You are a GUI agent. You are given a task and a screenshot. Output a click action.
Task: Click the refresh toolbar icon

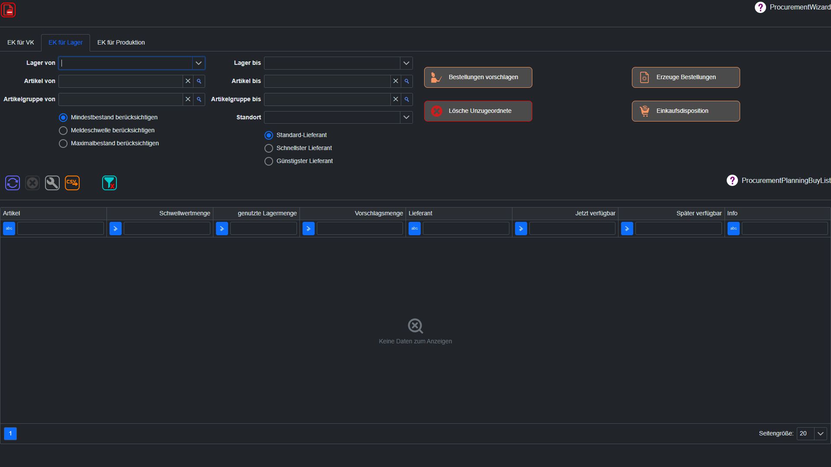13,183
